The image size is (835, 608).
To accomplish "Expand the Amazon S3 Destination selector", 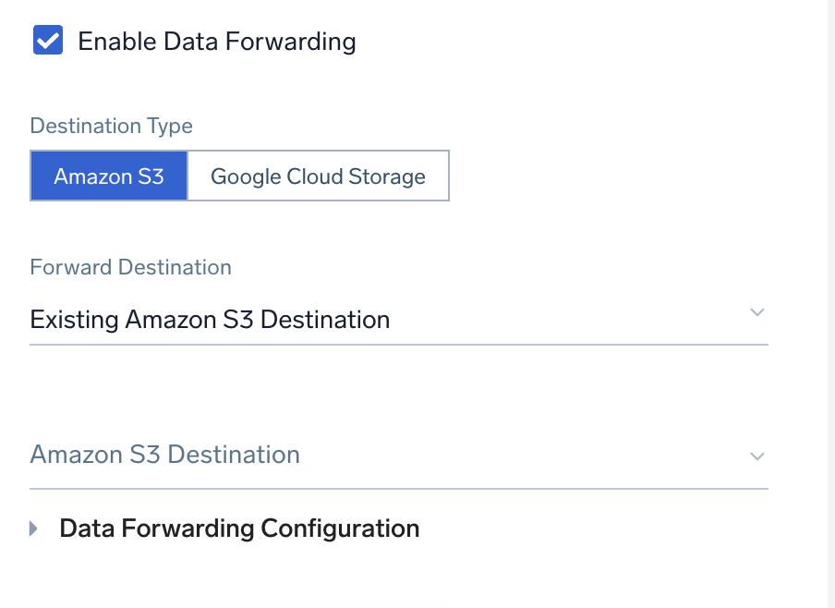I will (x=397, y=455).
